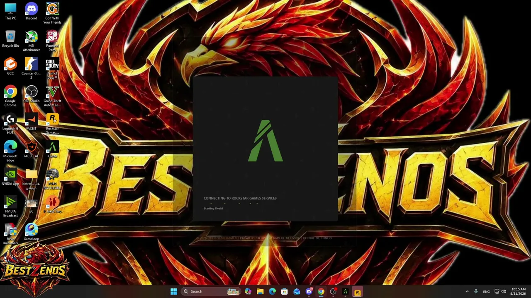Click the Terms of Service link
The image size is (531, 298).
click(284, 238)
